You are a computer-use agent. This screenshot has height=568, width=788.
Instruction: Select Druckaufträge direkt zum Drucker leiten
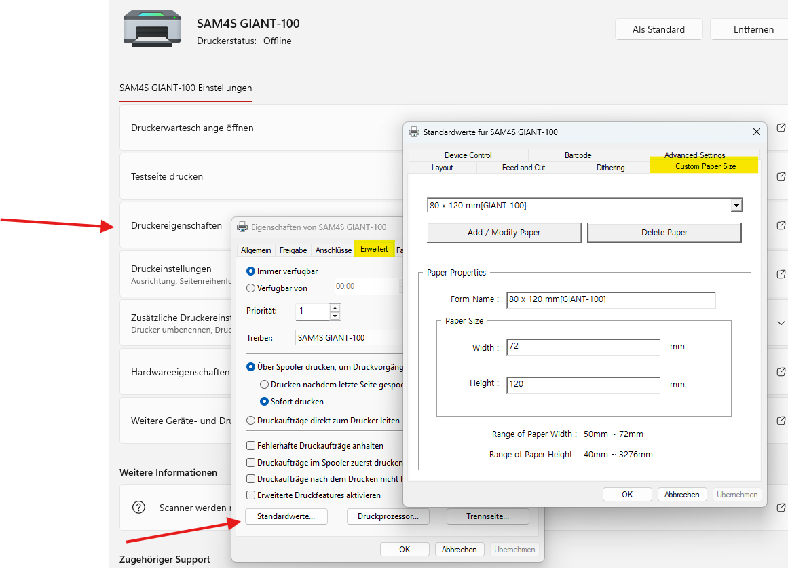pyautogui.click(x=250, y=421)
